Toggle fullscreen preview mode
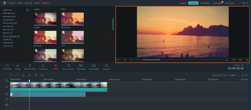251x110 pixels. click(x=247, y=60)
